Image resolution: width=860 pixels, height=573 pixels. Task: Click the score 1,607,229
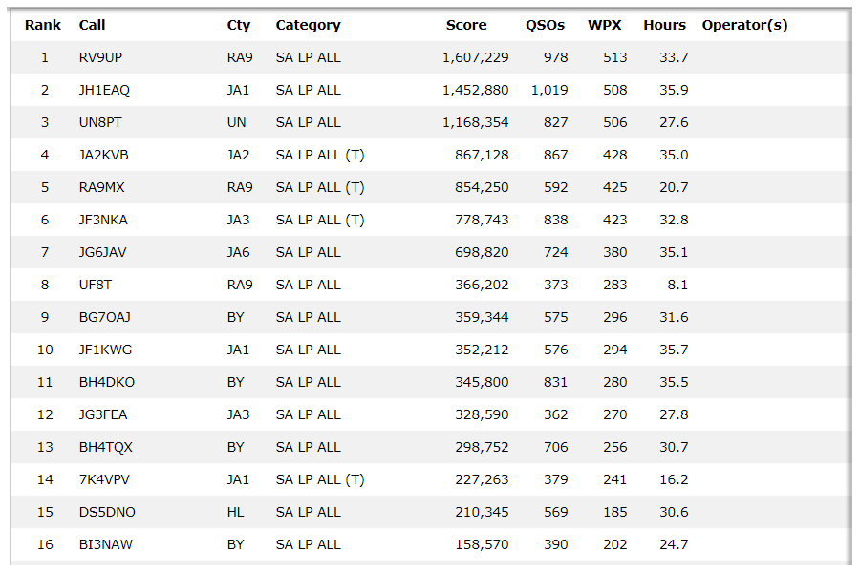coord(475,57)
